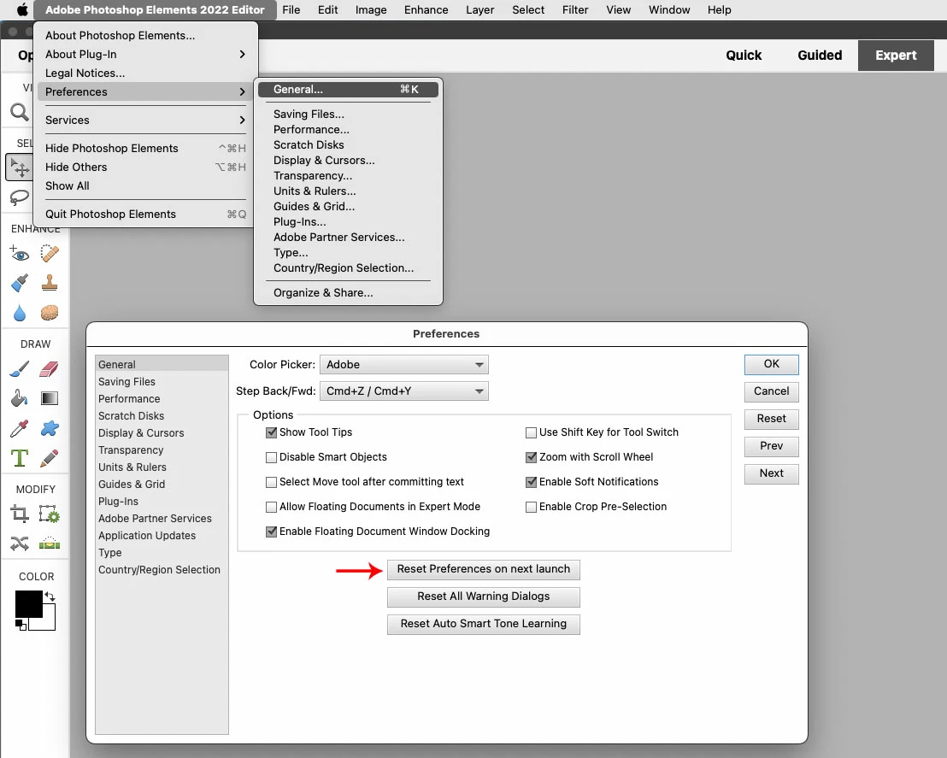This screenshot has height=758, width=947.
Task: Enable Allow Floating Documents in Expert Mode
Action: tap(271, 507)
